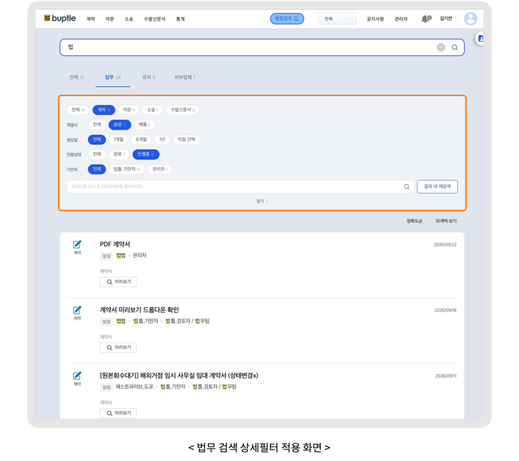Select the 자문 9 category filter
519x461 pixels.
point(128,110)
